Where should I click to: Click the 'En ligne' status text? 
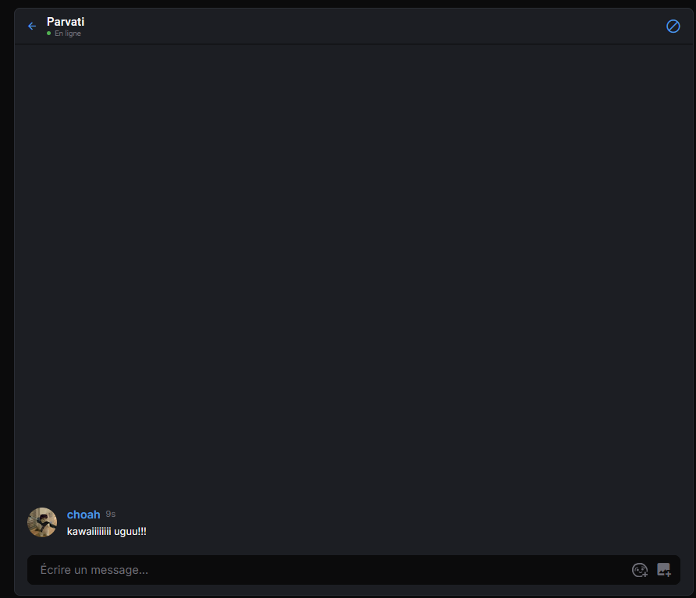point(67,34)
